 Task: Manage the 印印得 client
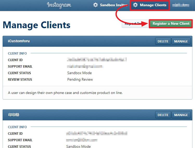click(181, 115)
